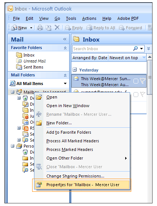The image size is (157, 206).
Task: Open the search options dropdown arrow
Action: tap(141, 49)
